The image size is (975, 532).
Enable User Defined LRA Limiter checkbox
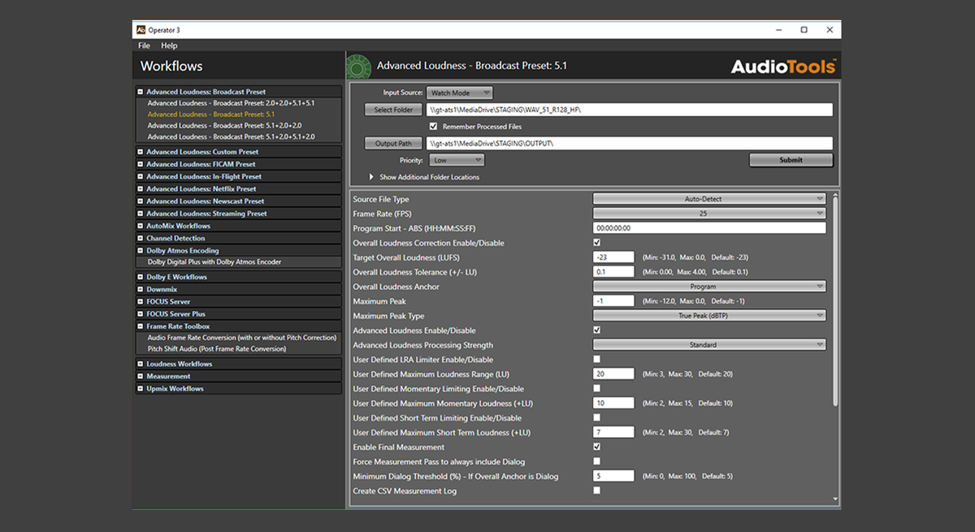tap(597, 359)
